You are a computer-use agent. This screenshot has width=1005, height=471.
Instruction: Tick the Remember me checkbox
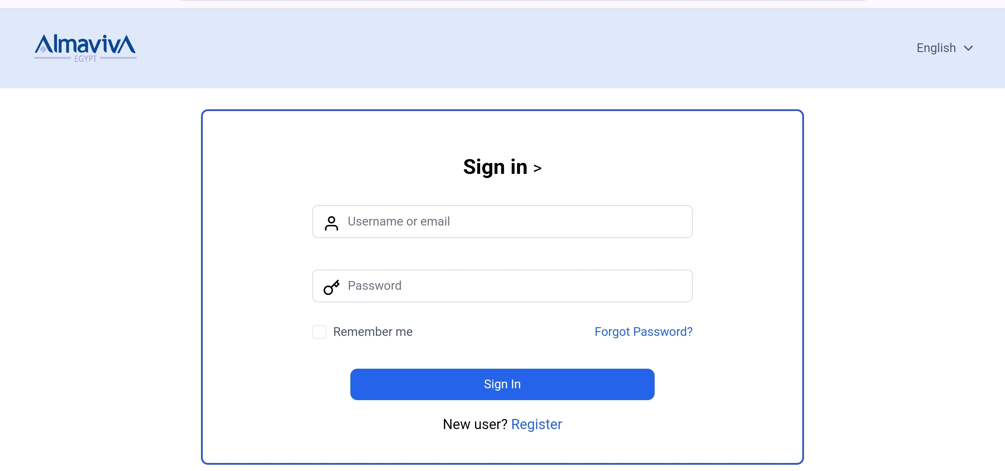coord(319,332)
